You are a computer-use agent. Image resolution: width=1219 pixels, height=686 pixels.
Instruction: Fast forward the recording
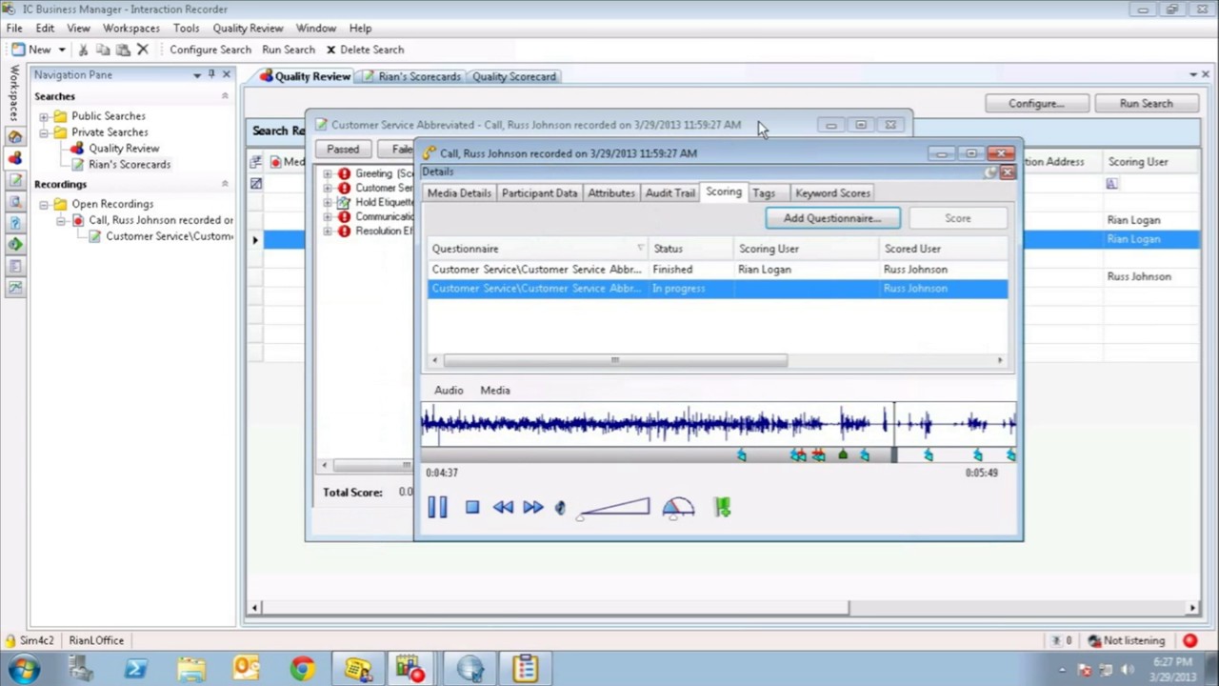coord(533,508)
